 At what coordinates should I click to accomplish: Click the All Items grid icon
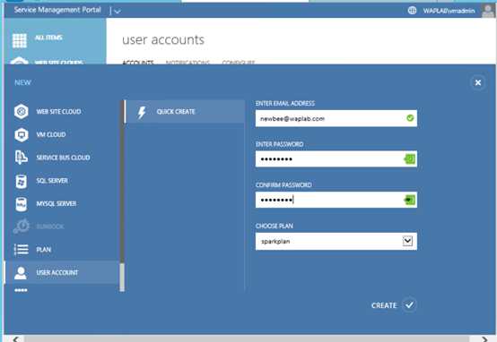[x=20, y=40]
